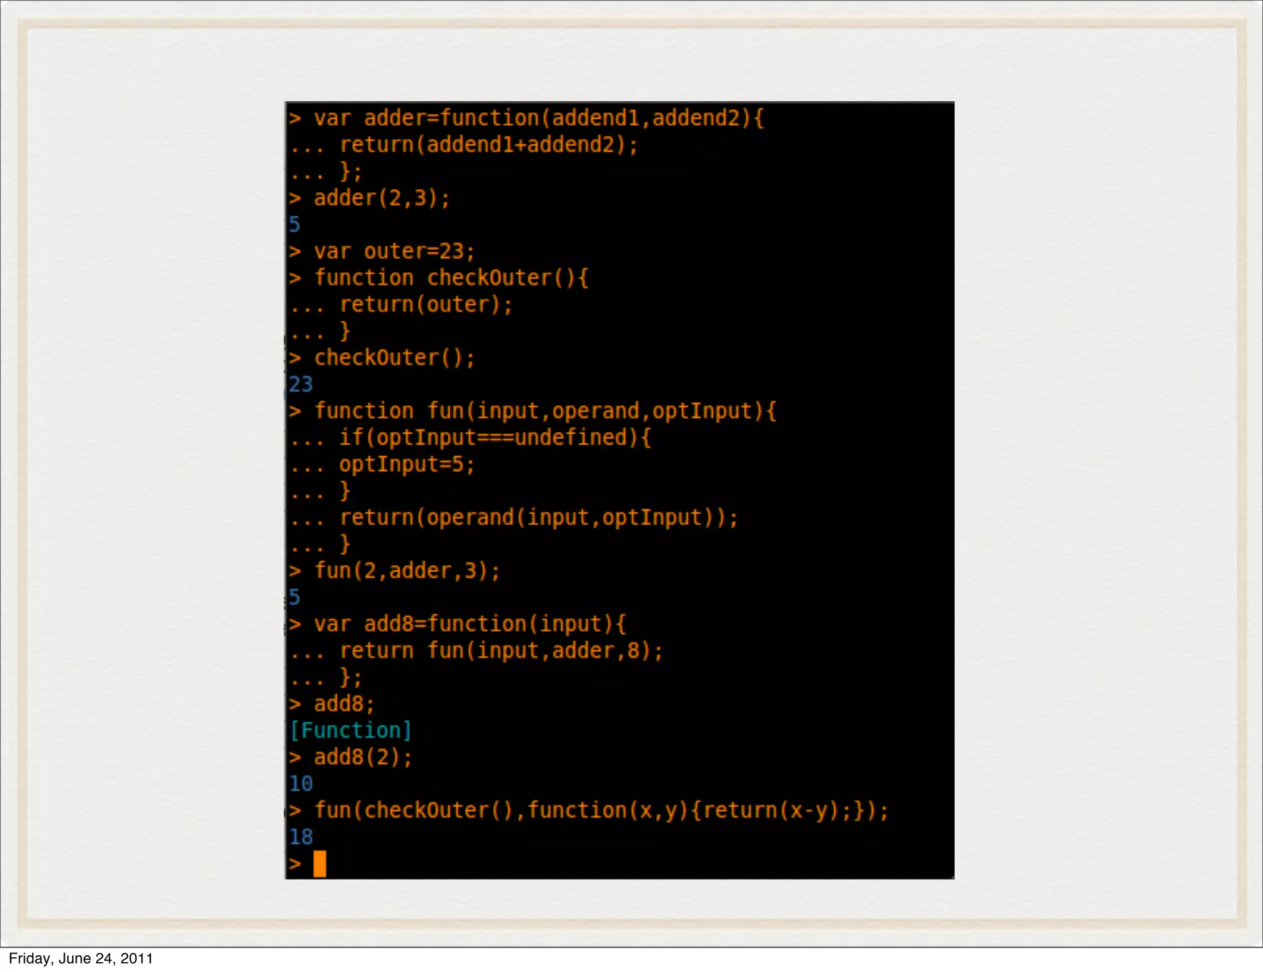This screenshot has height=972, width=1263.
Task: Click the blue output '10'
Action: [x=301, y=784]
